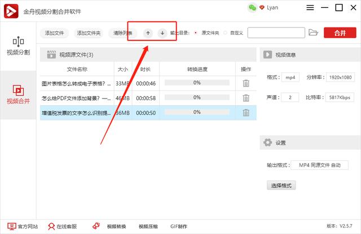Click the move-up arrow button

(148, 33)
